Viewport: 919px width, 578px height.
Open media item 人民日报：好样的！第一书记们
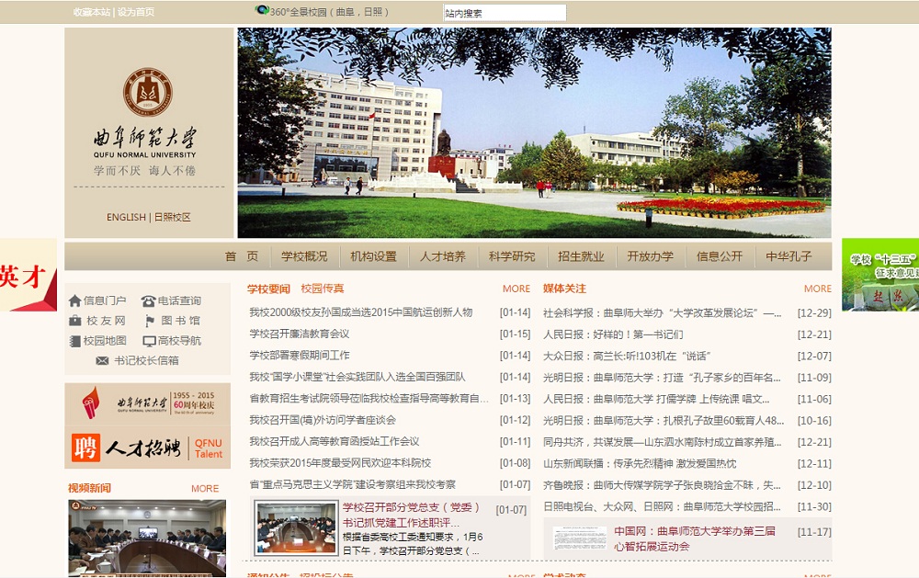tap(613, 334)
